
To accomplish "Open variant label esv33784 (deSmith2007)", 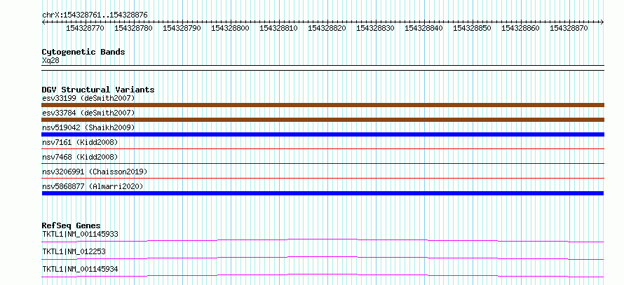I will (88, 113).
